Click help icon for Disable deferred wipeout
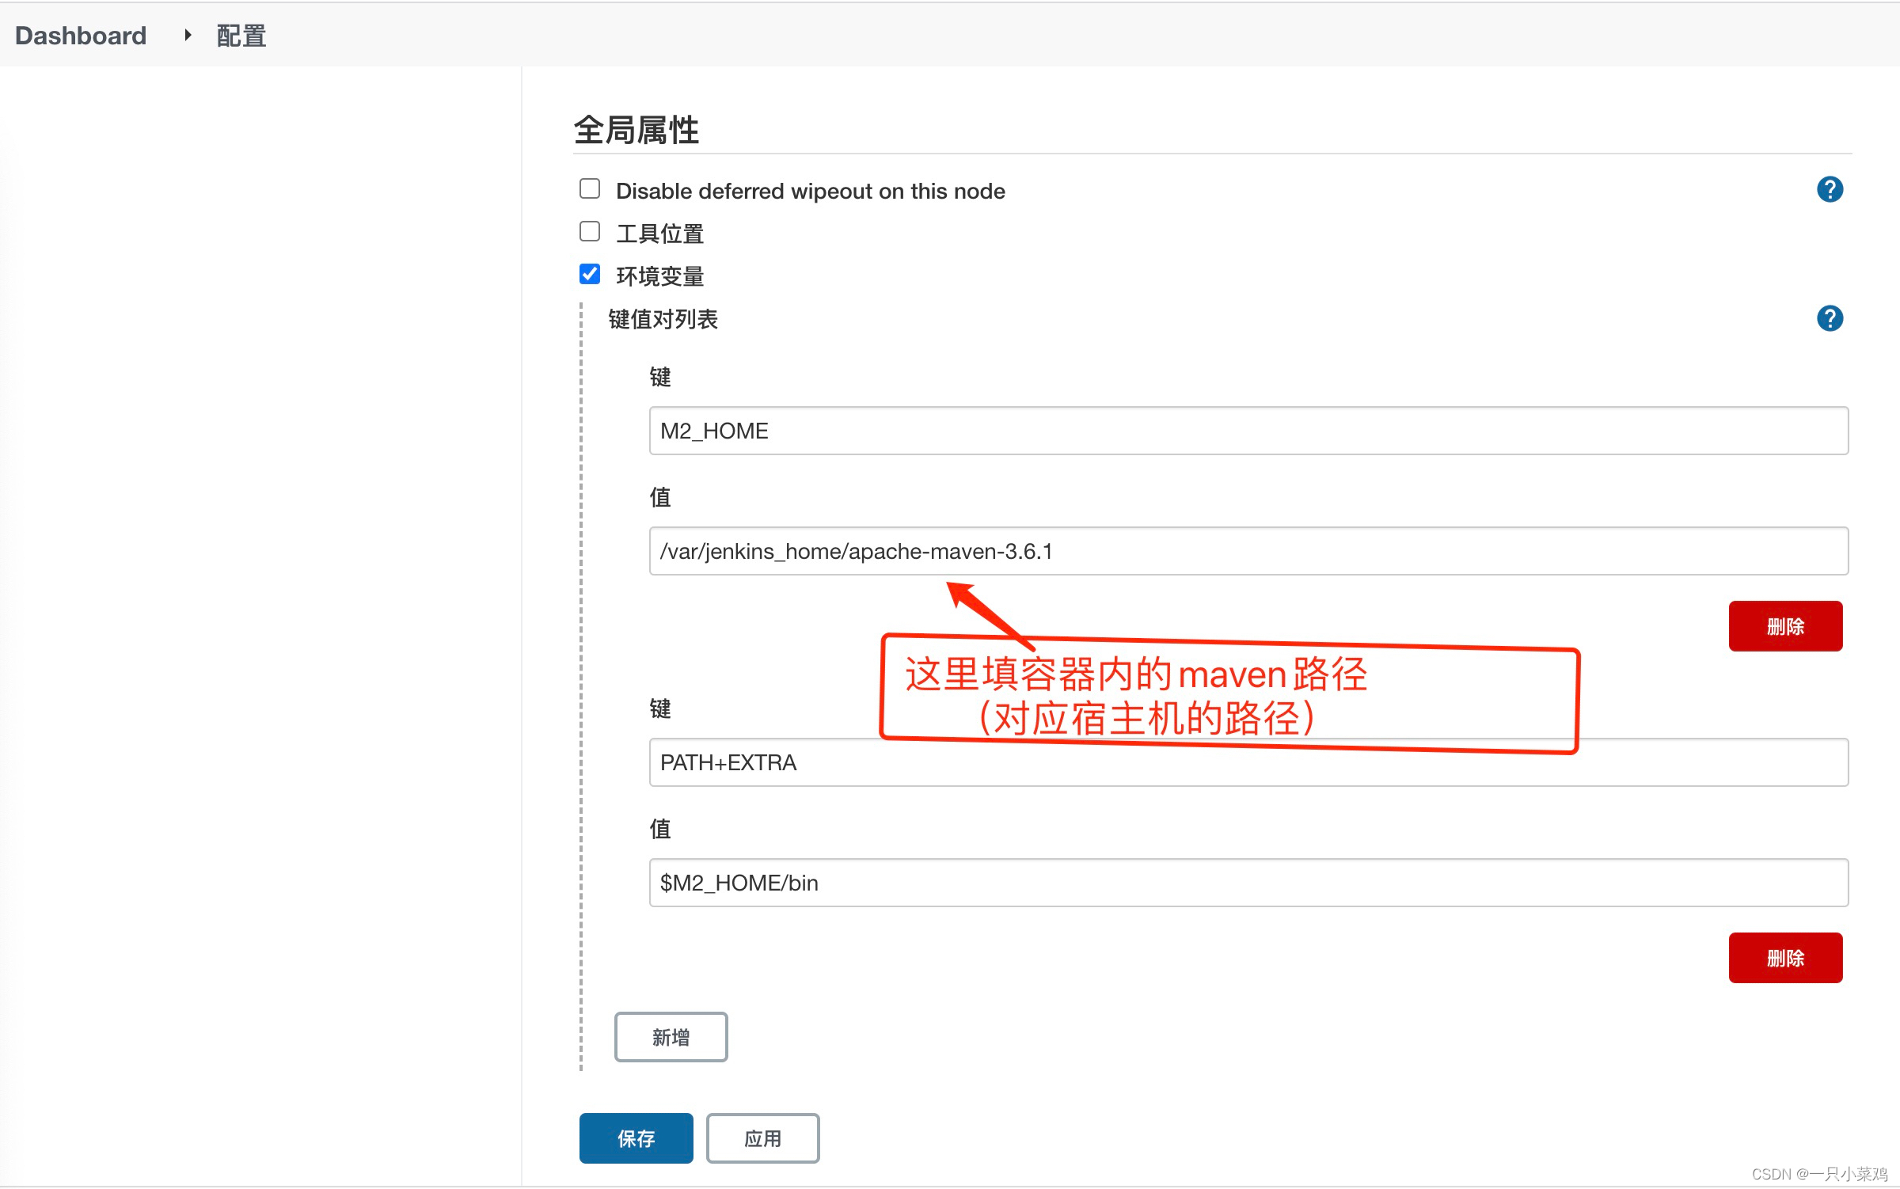Image resolution: width=1900 pixels, height=1189 pixels. (x=1829, y=190)
